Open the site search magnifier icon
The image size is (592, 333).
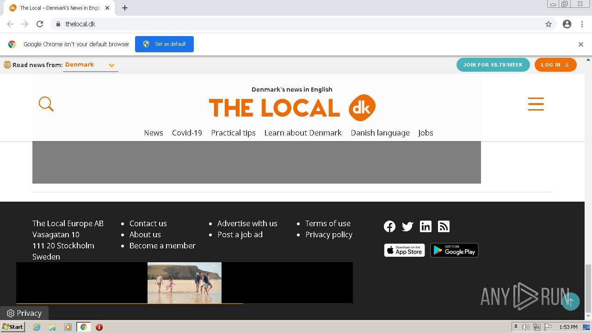point(46,104)
